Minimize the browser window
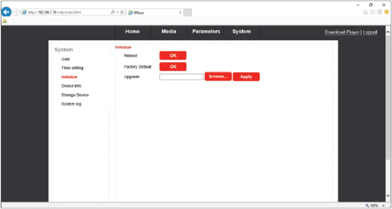The width and height of the screenshot is (392, 209). (358, 5)
